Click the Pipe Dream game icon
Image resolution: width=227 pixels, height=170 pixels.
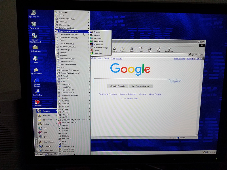pos(91,41)
